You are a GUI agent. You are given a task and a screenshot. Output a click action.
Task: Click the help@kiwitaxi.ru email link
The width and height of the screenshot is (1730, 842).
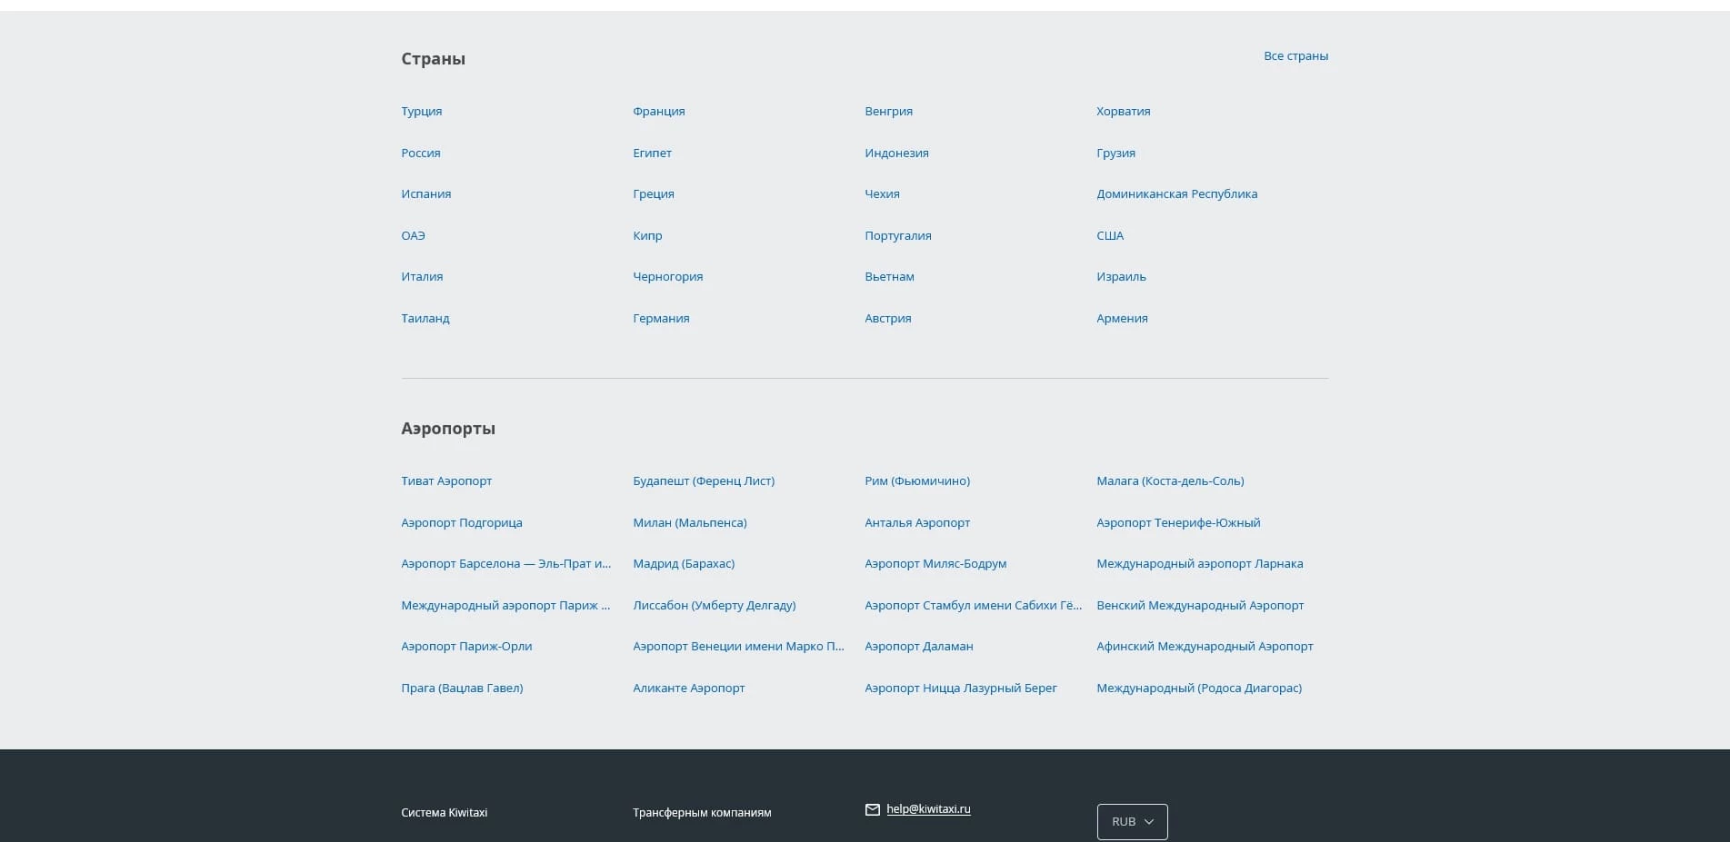[928, 809]
